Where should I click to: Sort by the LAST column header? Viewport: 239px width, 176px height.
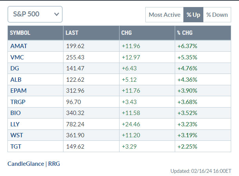(72, 33)
